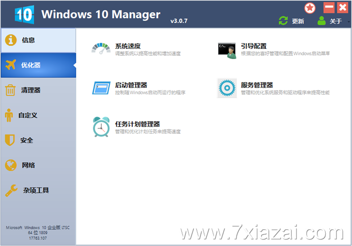Click the wrench misc tools icon

pos(11,190)
